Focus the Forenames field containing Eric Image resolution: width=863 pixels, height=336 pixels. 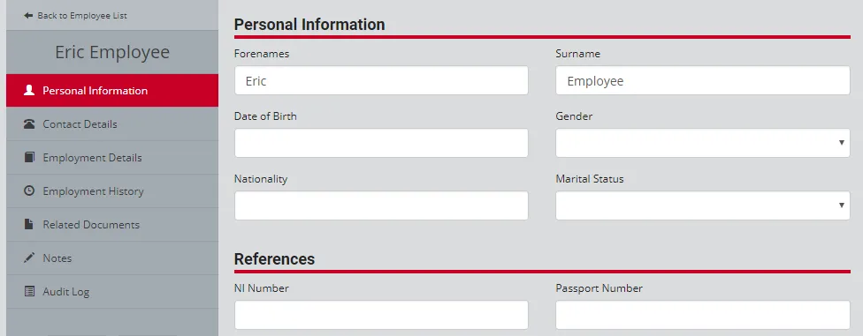coord(381,81)
